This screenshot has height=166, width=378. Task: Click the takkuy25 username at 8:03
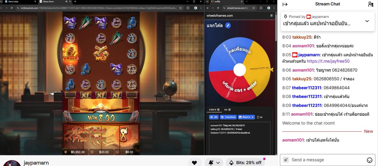(302, 37)
